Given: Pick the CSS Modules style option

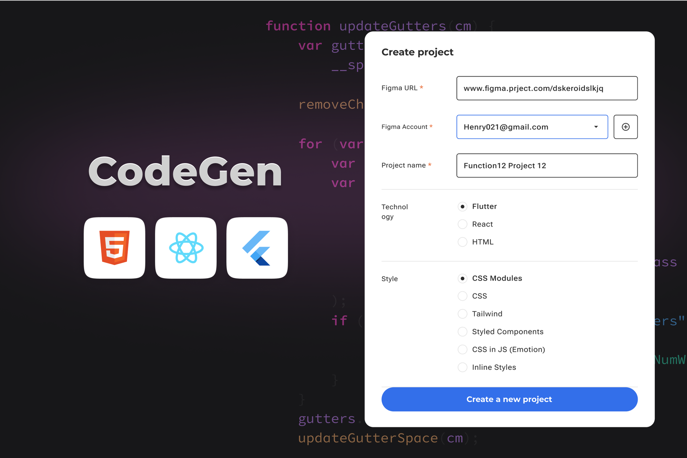Looking at the screenshot, I should 463,278.
